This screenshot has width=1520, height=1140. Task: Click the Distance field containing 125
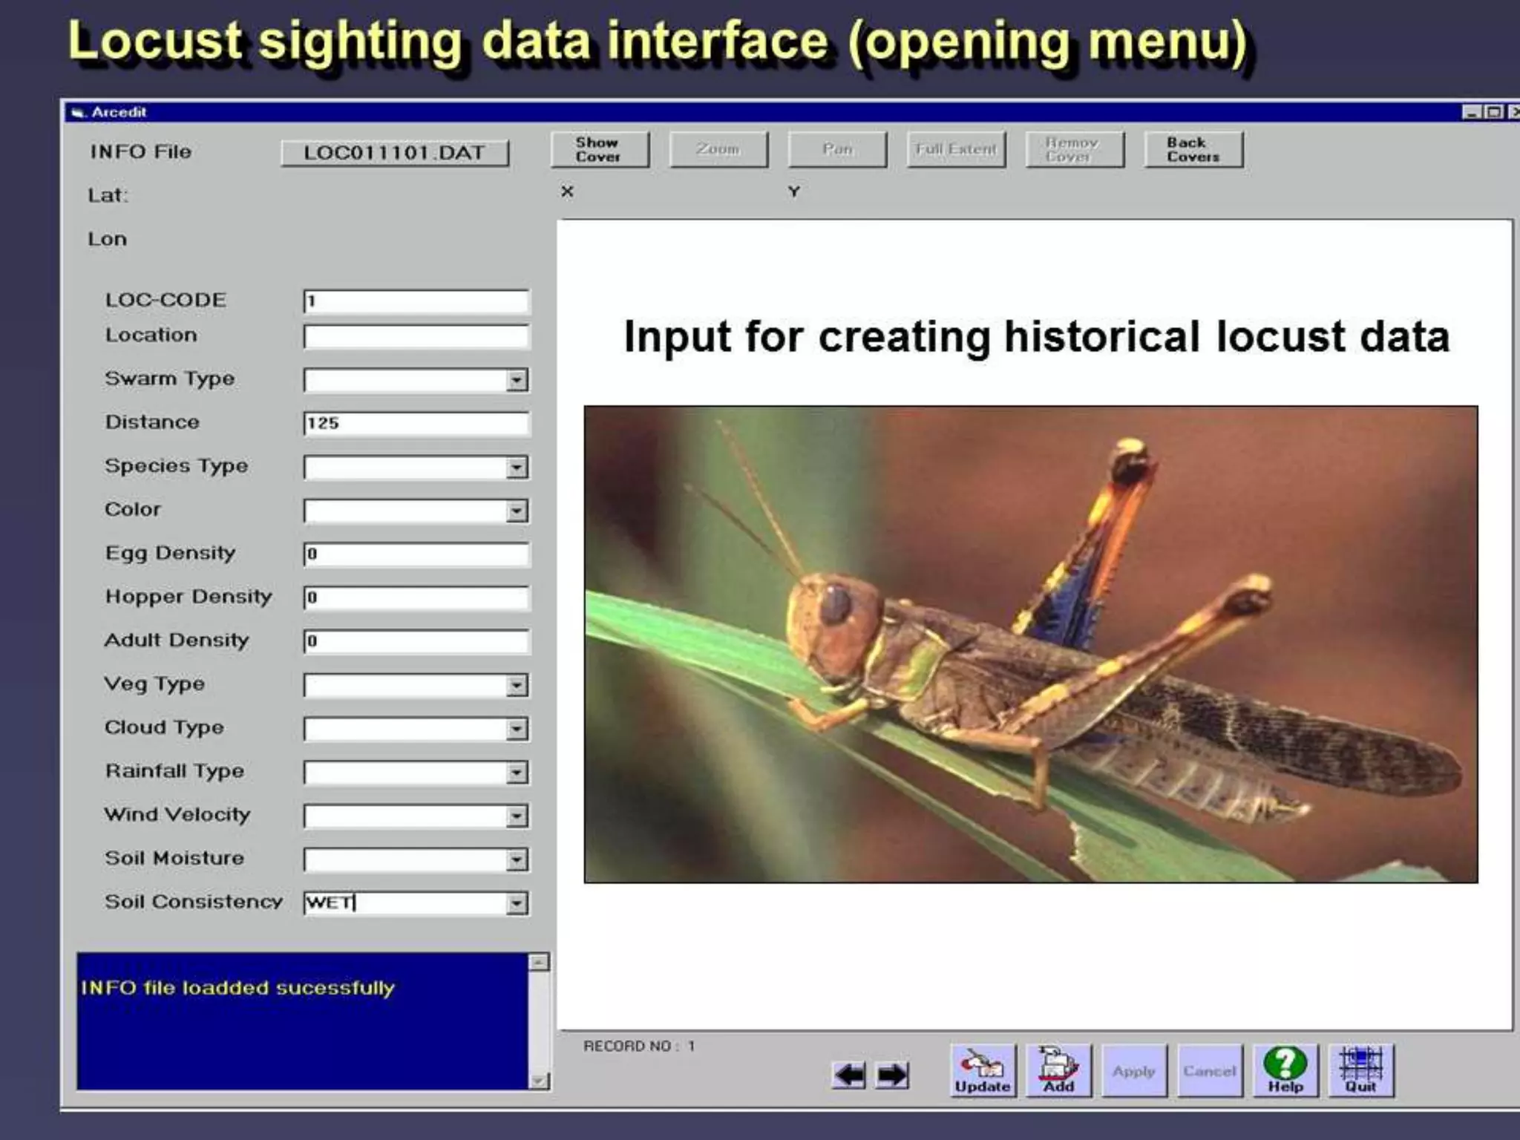coord(416,423)
